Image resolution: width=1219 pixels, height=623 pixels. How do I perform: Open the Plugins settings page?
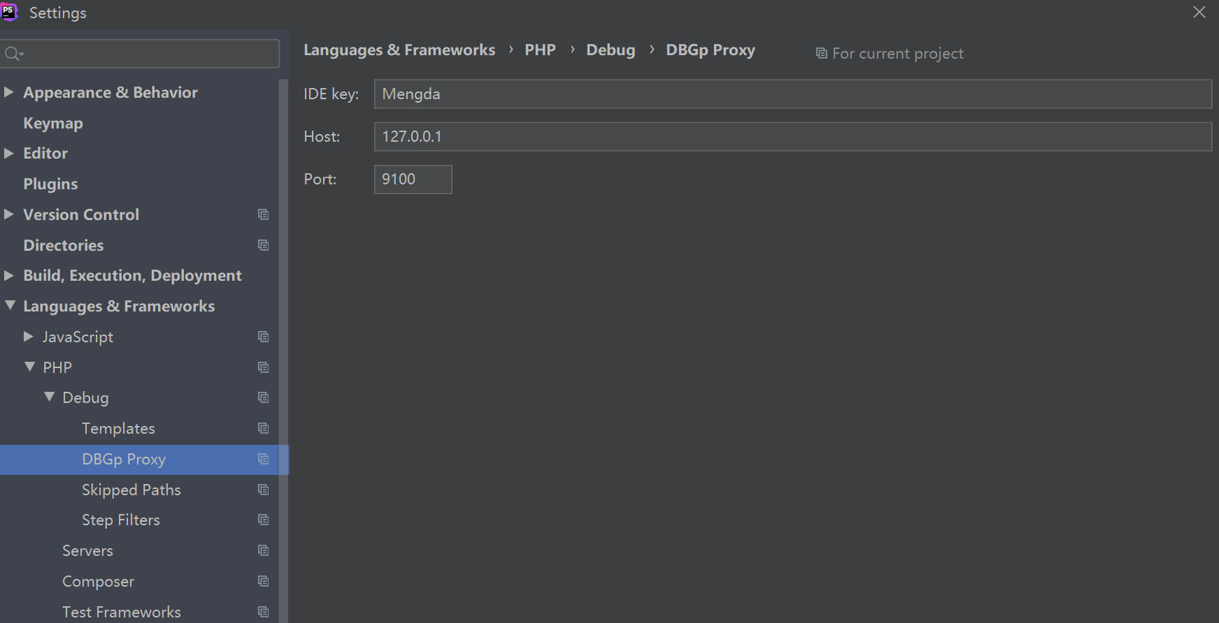pyautogui.click(x=50, y=184)
